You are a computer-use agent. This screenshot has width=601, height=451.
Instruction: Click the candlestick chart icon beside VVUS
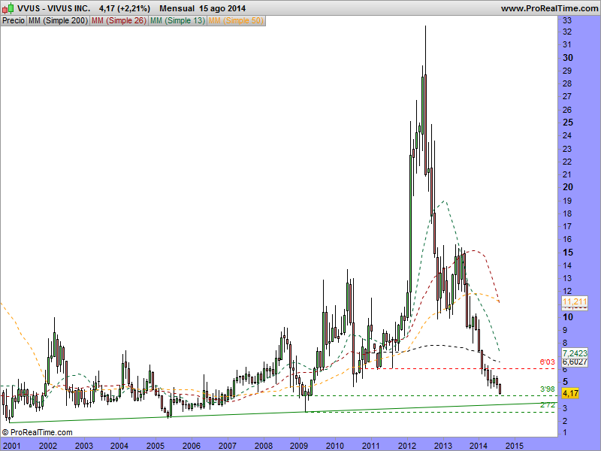point(8,8)
